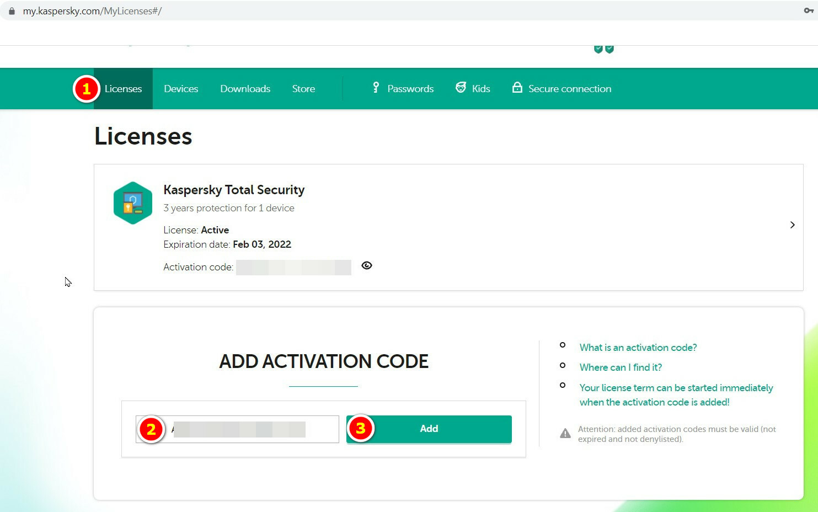Click the 'Licenses' page heading

[143, 136]
